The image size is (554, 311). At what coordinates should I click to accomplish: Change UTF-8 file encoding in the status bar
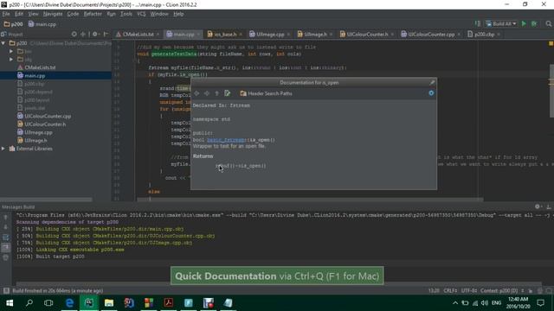pos(469,290)
